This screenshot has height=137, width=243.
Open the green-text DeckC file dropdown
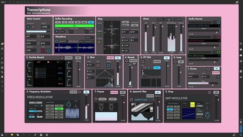click(204, 56)
